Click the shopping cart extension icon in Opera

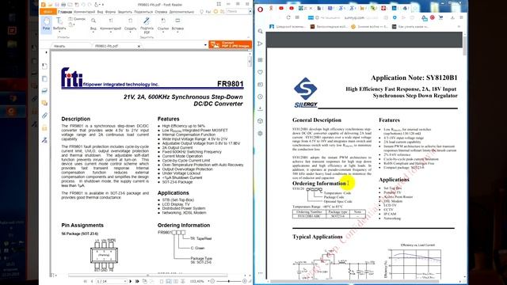pyautogui.click(x=440, y=17)
